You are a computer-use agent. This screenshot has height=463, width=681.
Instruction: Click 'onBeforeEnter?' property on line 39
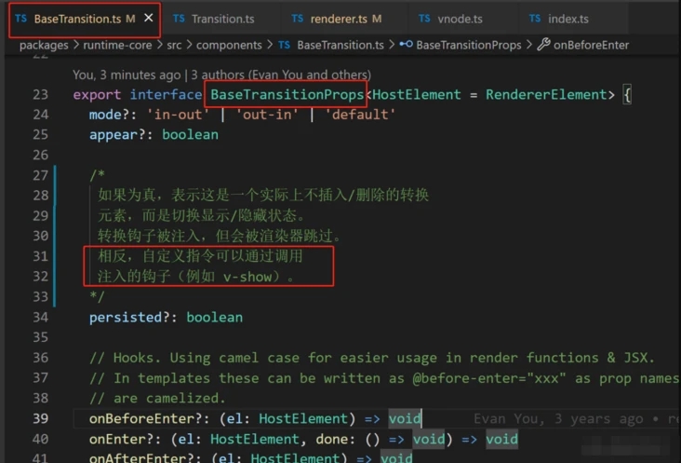click(x=149, y=418)
